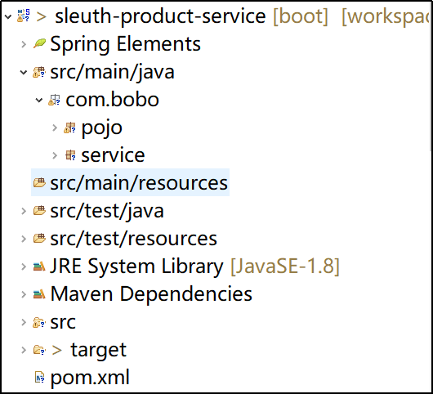433x394 pixels.
Task: Select the src/test/resources folder label
Action: pyautogui.click(x=134, y=239)
